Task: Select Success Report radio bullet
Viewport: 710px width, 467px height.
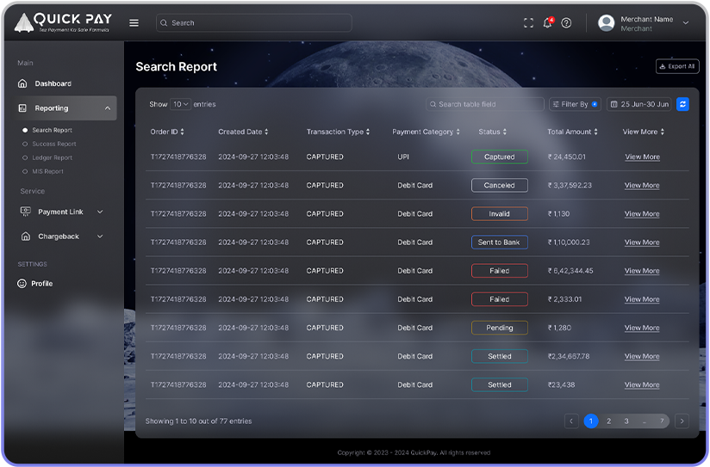Action: (x=25, y=144)
